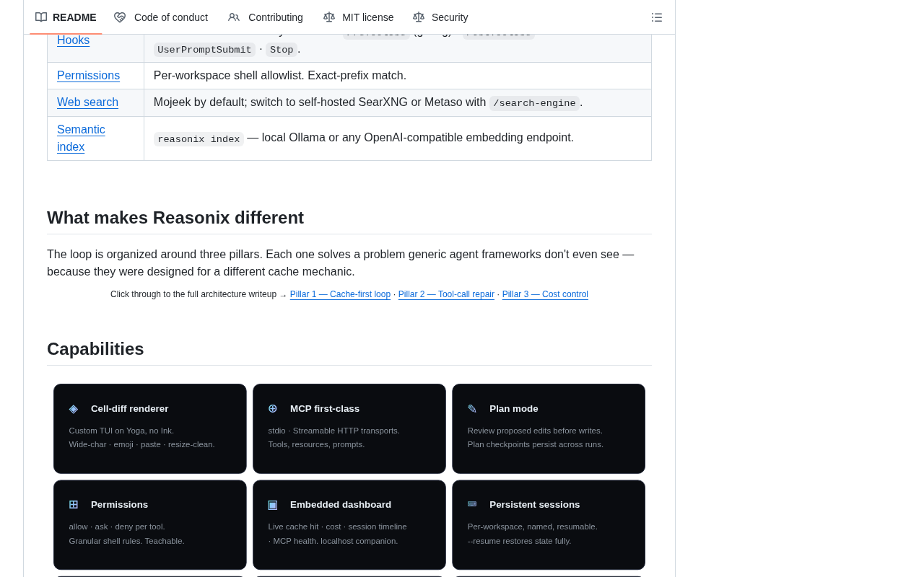Screen dimensions: 924x577
Task: Click the Permissions card grid icon
Action: click(x=74, y=504)
